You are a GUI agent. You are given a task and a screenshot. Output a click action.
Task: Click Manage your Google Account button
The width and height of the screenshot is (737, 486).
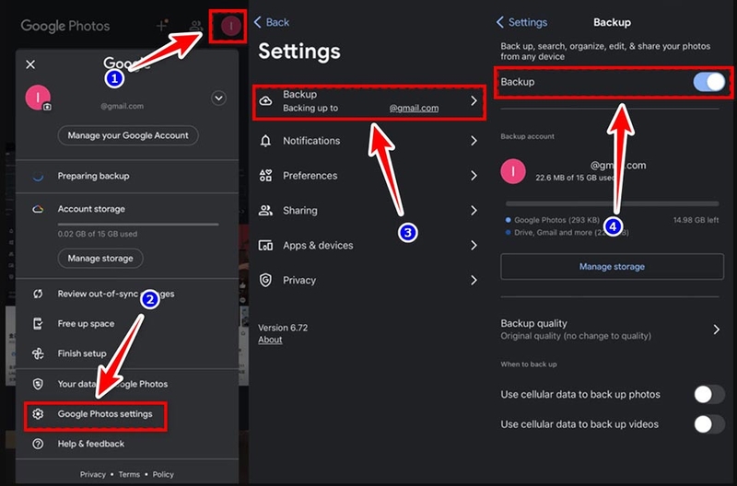(128, 135)
